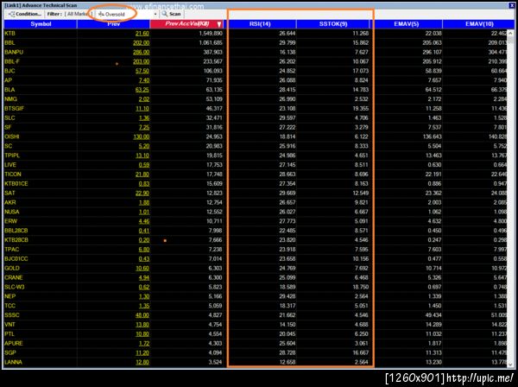The image size is (518, 387).
Task: Select the OISHI symbol row
Action: point(255,136)
